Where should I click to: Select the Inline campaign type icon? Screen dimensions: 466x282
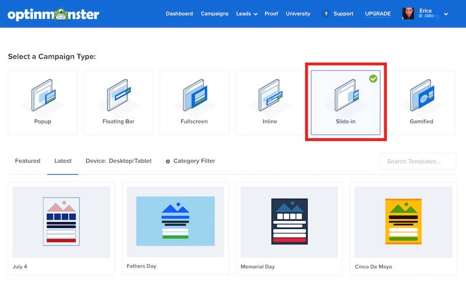[x=270, y=95]
